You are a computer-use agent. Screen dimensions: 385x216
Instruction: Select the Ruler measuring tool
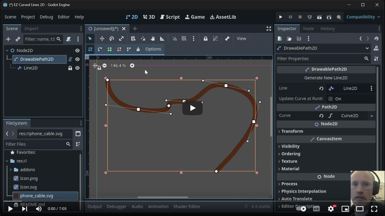(x=162, y=38)
